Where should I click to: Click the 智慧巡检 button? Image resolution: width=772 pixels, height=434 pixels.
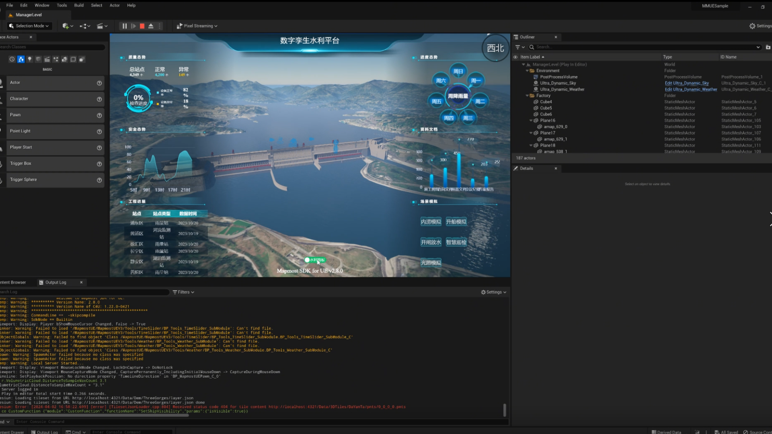click(x=456, y=242)
